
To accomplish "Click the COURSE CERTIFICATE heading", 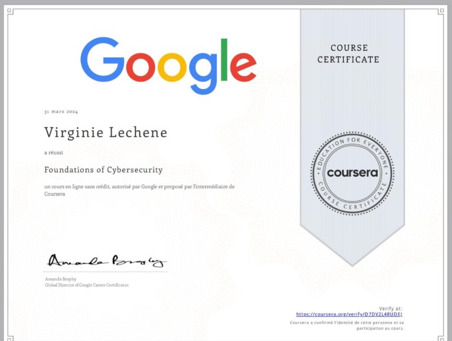I will pos(348,54).
